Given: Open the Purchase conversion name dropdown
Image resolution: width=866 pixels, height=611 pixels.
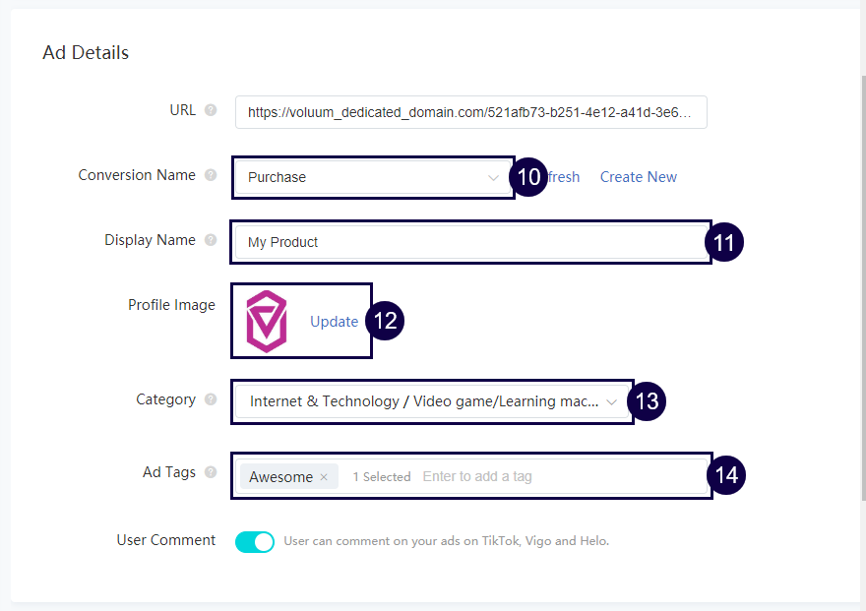Looking at the screenshot, I should (364, 177).
